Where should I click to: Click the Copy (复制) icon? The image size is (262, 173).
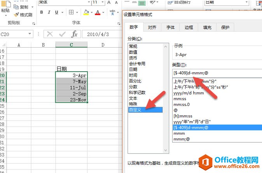click(21, 7)
